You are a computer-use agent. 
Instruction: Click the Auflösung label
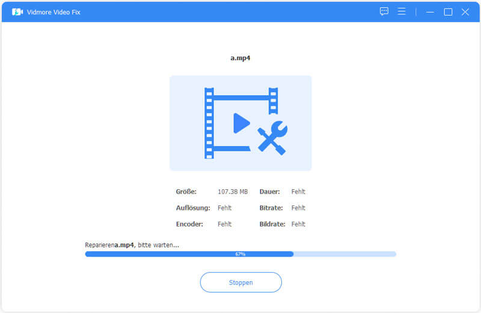click(193, 208)
